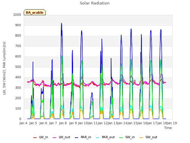Toggle the LW_in legend entry
Image resolution: width=190 pixels, height=143 pixels.
coord(41,137)
